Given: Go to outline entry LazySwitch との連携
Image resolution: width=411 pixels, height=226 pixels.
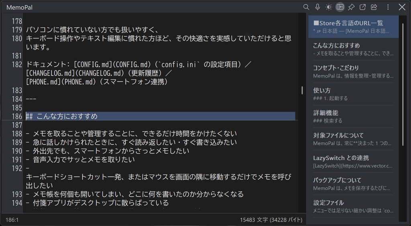Looking at the screenshot, I should 353,162.
